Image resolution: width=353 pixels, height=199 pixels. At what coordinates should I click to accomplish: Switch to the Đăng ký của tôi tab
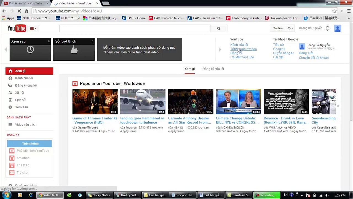pos(213,69)
